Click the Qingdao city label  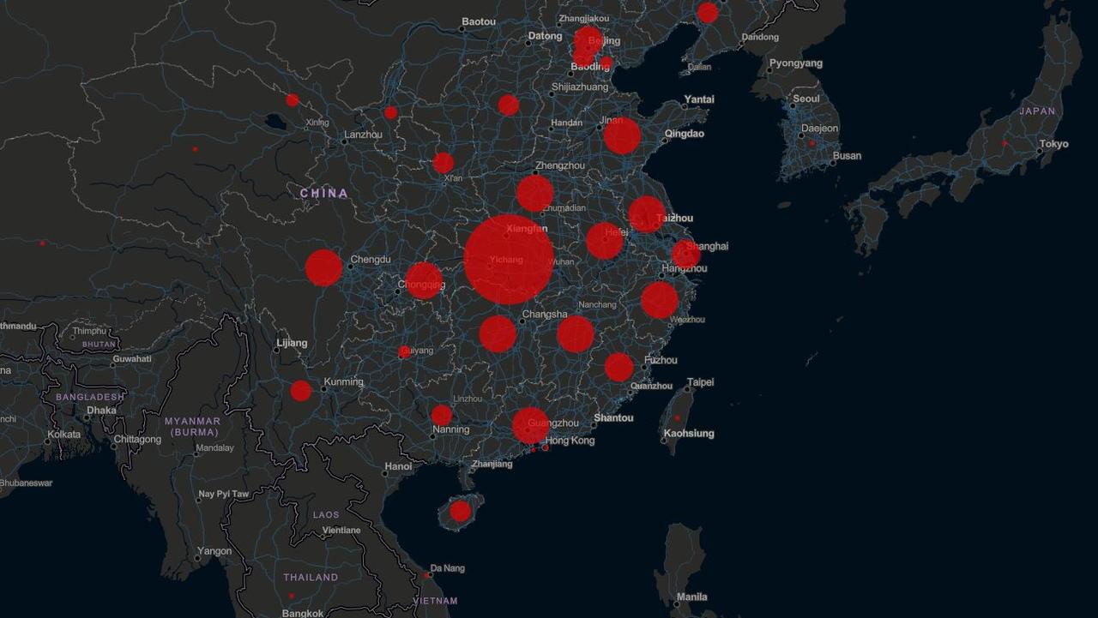pyautogui.click(x=685, y=134)
